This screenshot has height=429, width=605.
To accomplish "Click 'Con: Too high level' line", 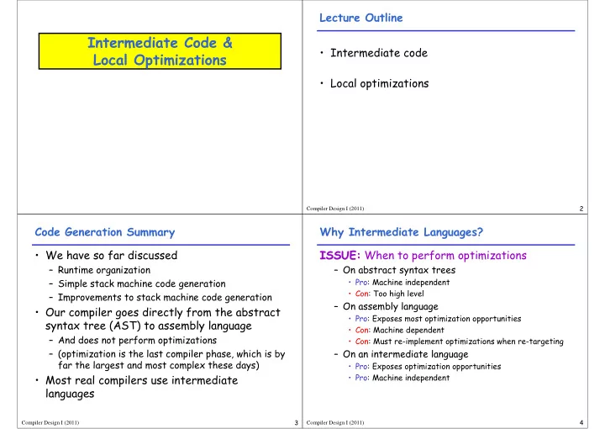I will tap(389, 294).
